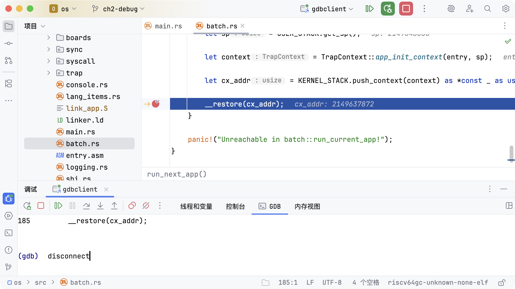Expand the syscall folder
This screenshot has height=289, width=515.
49,61
